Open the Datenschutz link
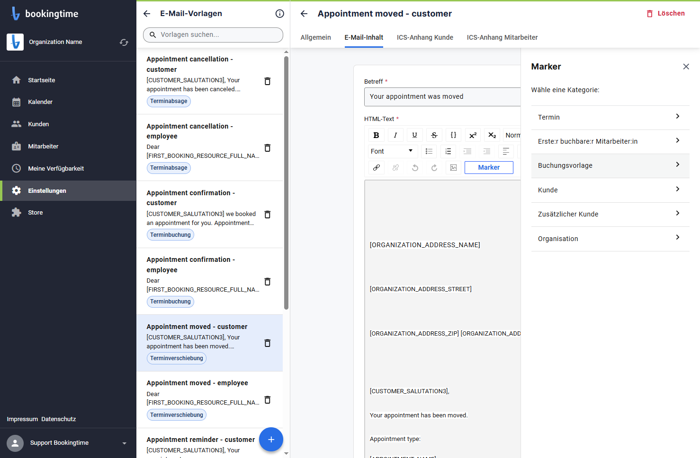700x458 pixels. [59, 419]
